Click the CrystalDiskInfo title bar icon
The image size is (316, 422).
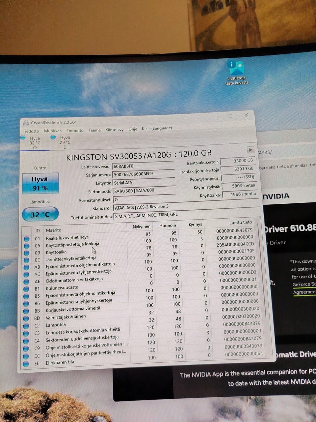click(x=26, y=123)
